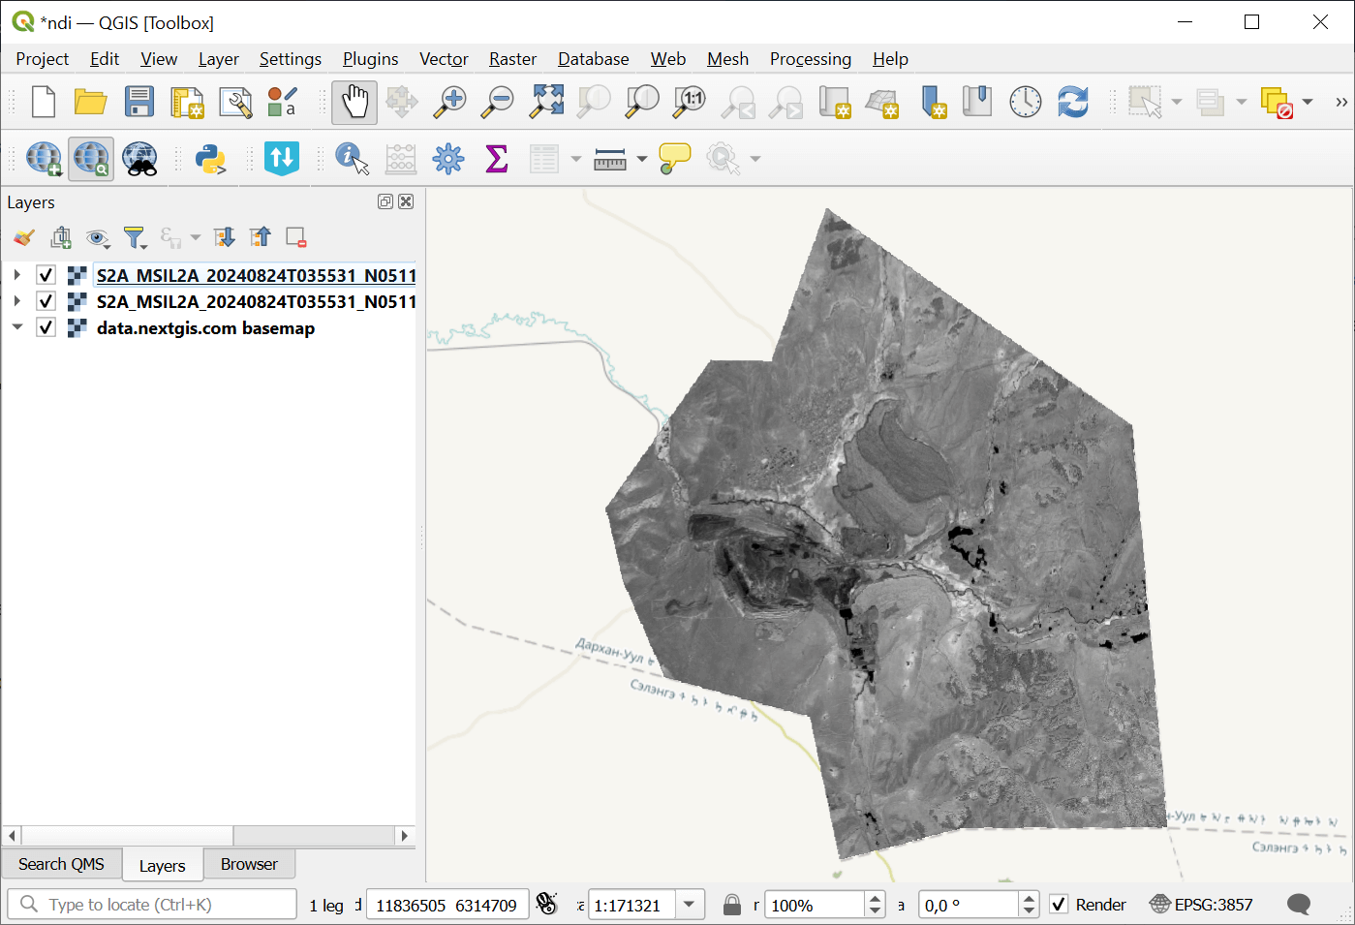Click the Zoom In magnifier tool
The width and height of the screenshot is (1355, 925).
pyautogui.click(x=449, y=102)
